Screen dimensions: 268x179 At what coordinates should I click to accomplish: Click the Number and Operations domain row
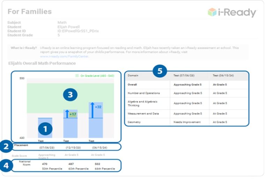coord(187,93)
